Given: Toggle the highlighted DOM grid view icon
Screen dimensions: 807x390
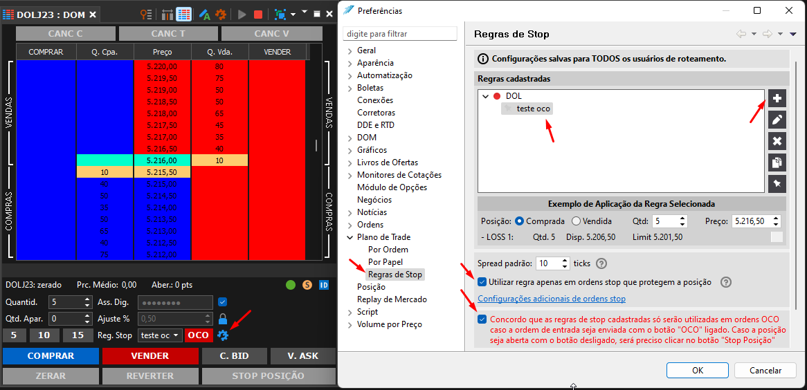Looking at the screenshot, I should click(x=183, y=15).
